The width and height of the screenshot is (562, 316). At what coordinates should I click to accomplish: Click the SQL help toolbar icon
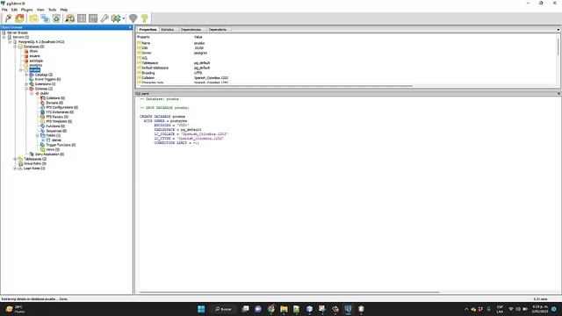pyautogui.click(x=144, y=18)
